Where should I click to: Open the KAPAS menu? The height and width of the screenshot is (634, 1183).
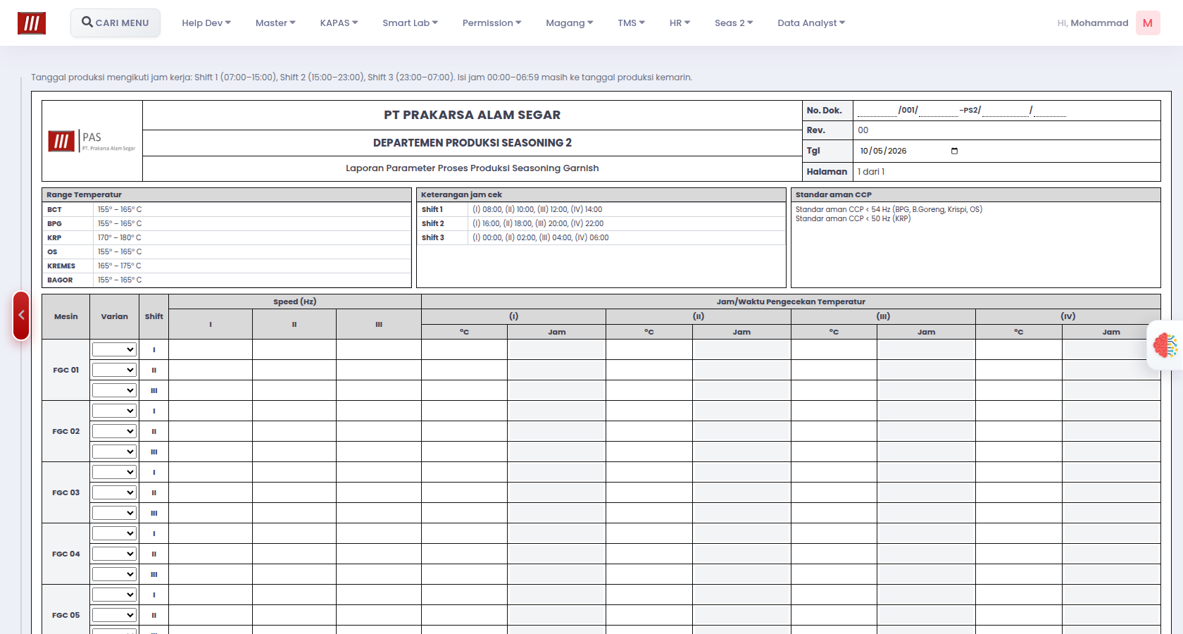pyautogui.click(x=339, y=23)
